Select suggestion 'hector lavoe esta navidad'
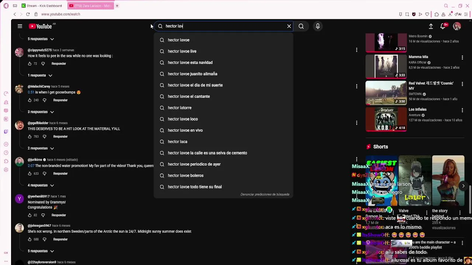Image resolution: width=472 pixels, height=265 pixels. (223, 63)
